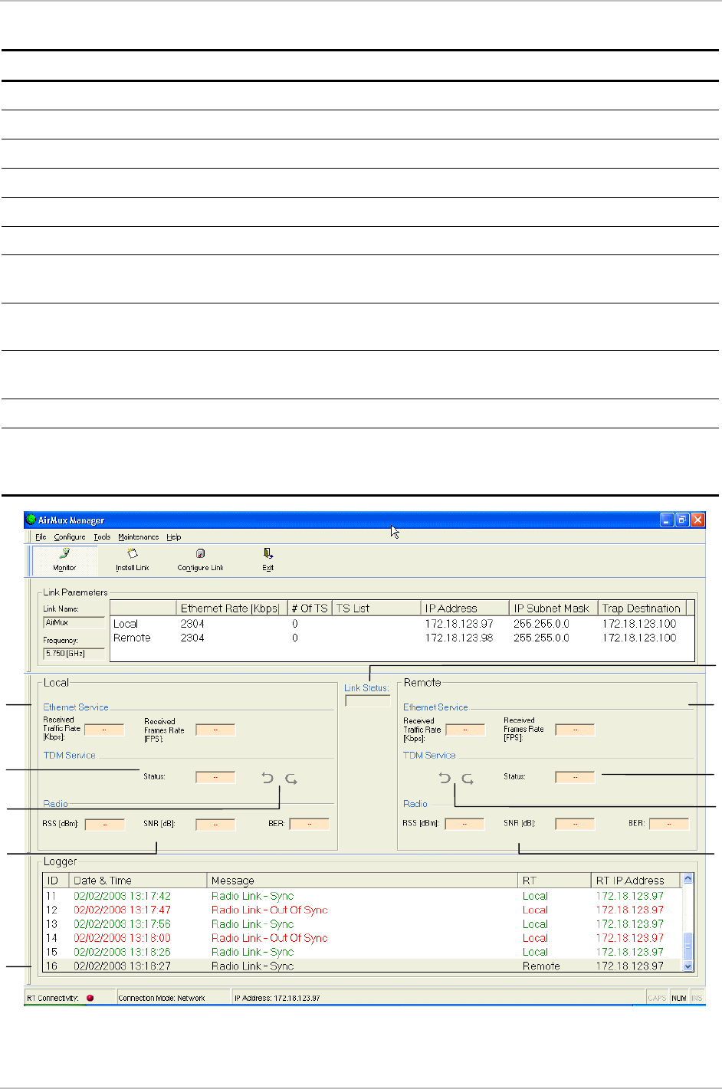Click the RT IP Address column header
The image size is (722, 1089).
(636, 881)
